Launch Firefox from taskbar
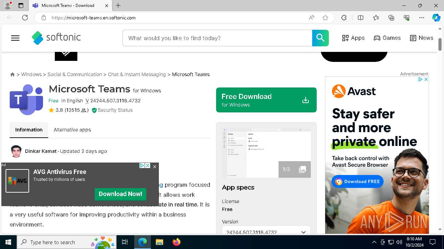444x249 pixels. pyautogui.click(x=177, y=242)
